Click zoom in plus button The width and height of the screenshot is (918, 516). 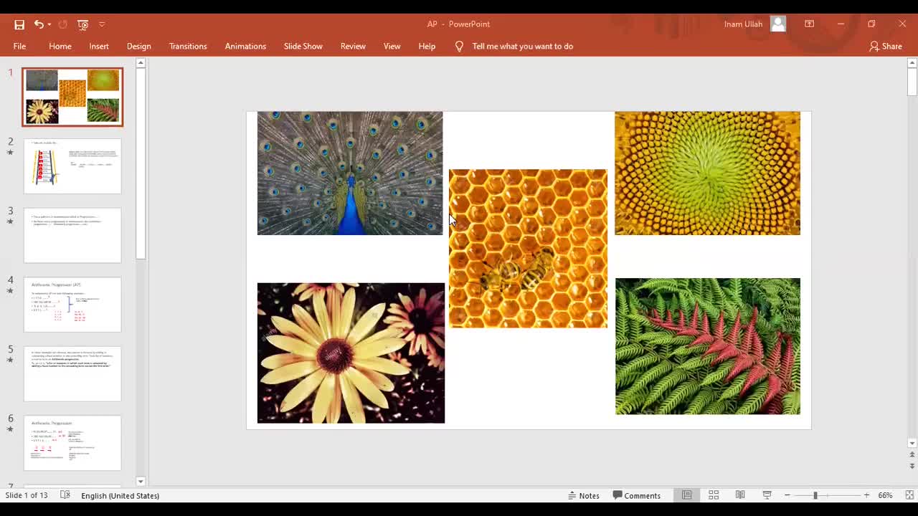tap(866, 495)
